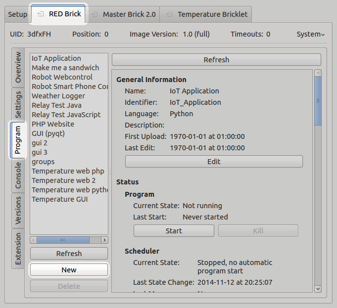Select Weather Logger in the program list

pyautogui.click(x=58, y=96)
